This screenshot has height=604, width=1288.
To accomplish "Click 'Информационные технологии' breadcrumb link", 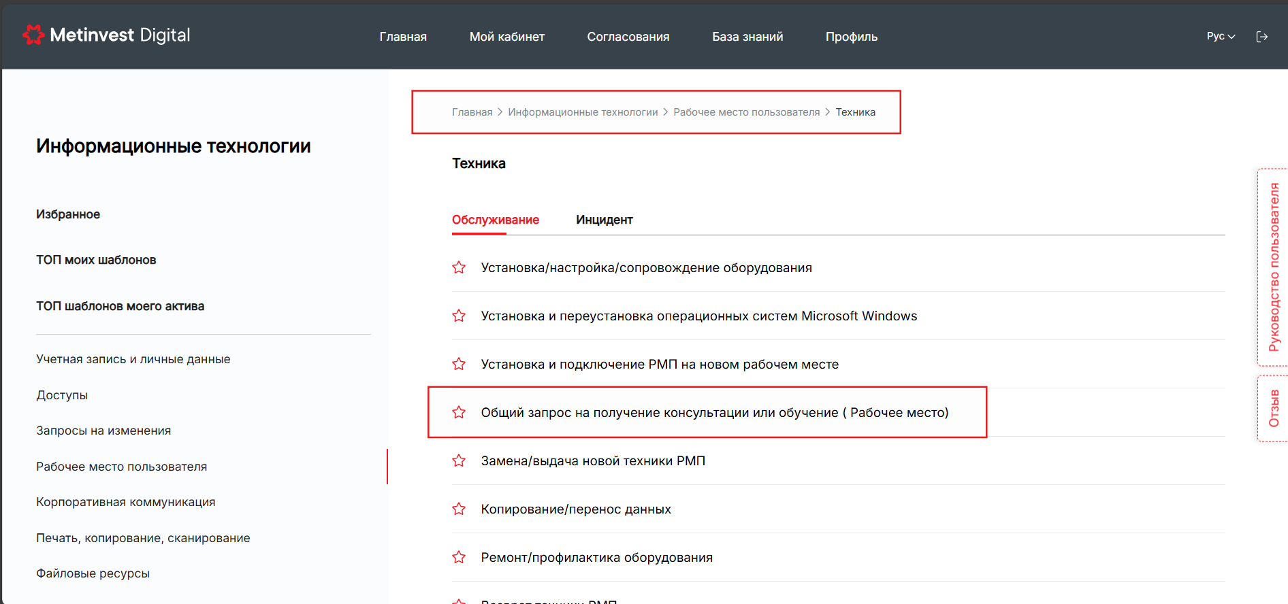I will pyautogui.click(x=583, y=112).
